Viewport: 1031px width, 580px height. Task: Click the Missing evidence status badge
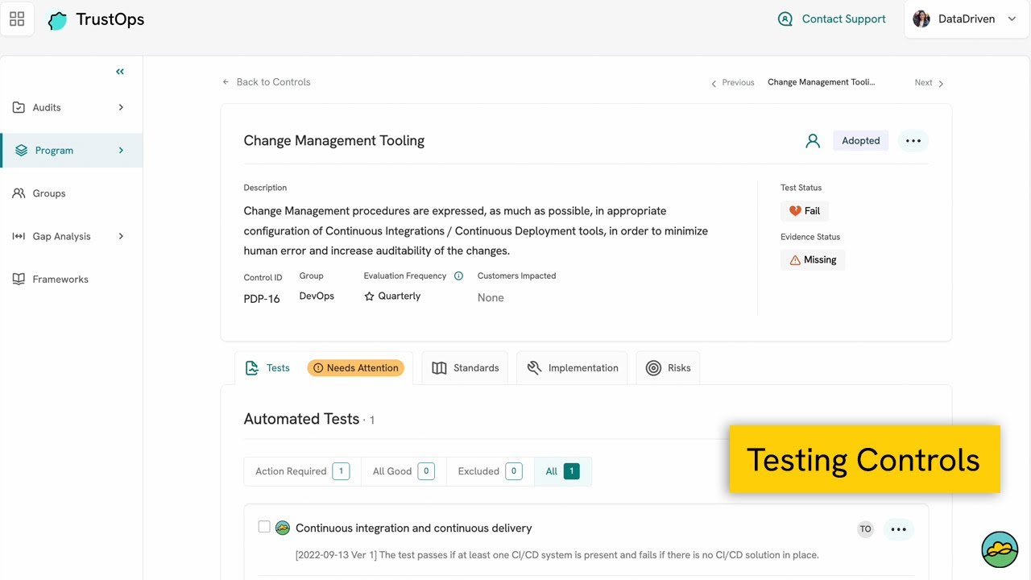(813, 260)
